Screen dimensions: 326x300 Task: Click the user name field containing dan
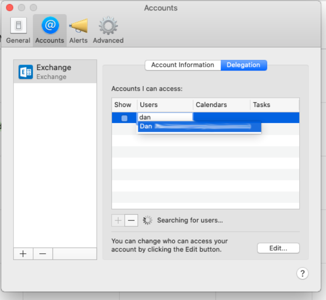[x=165, y=117]
